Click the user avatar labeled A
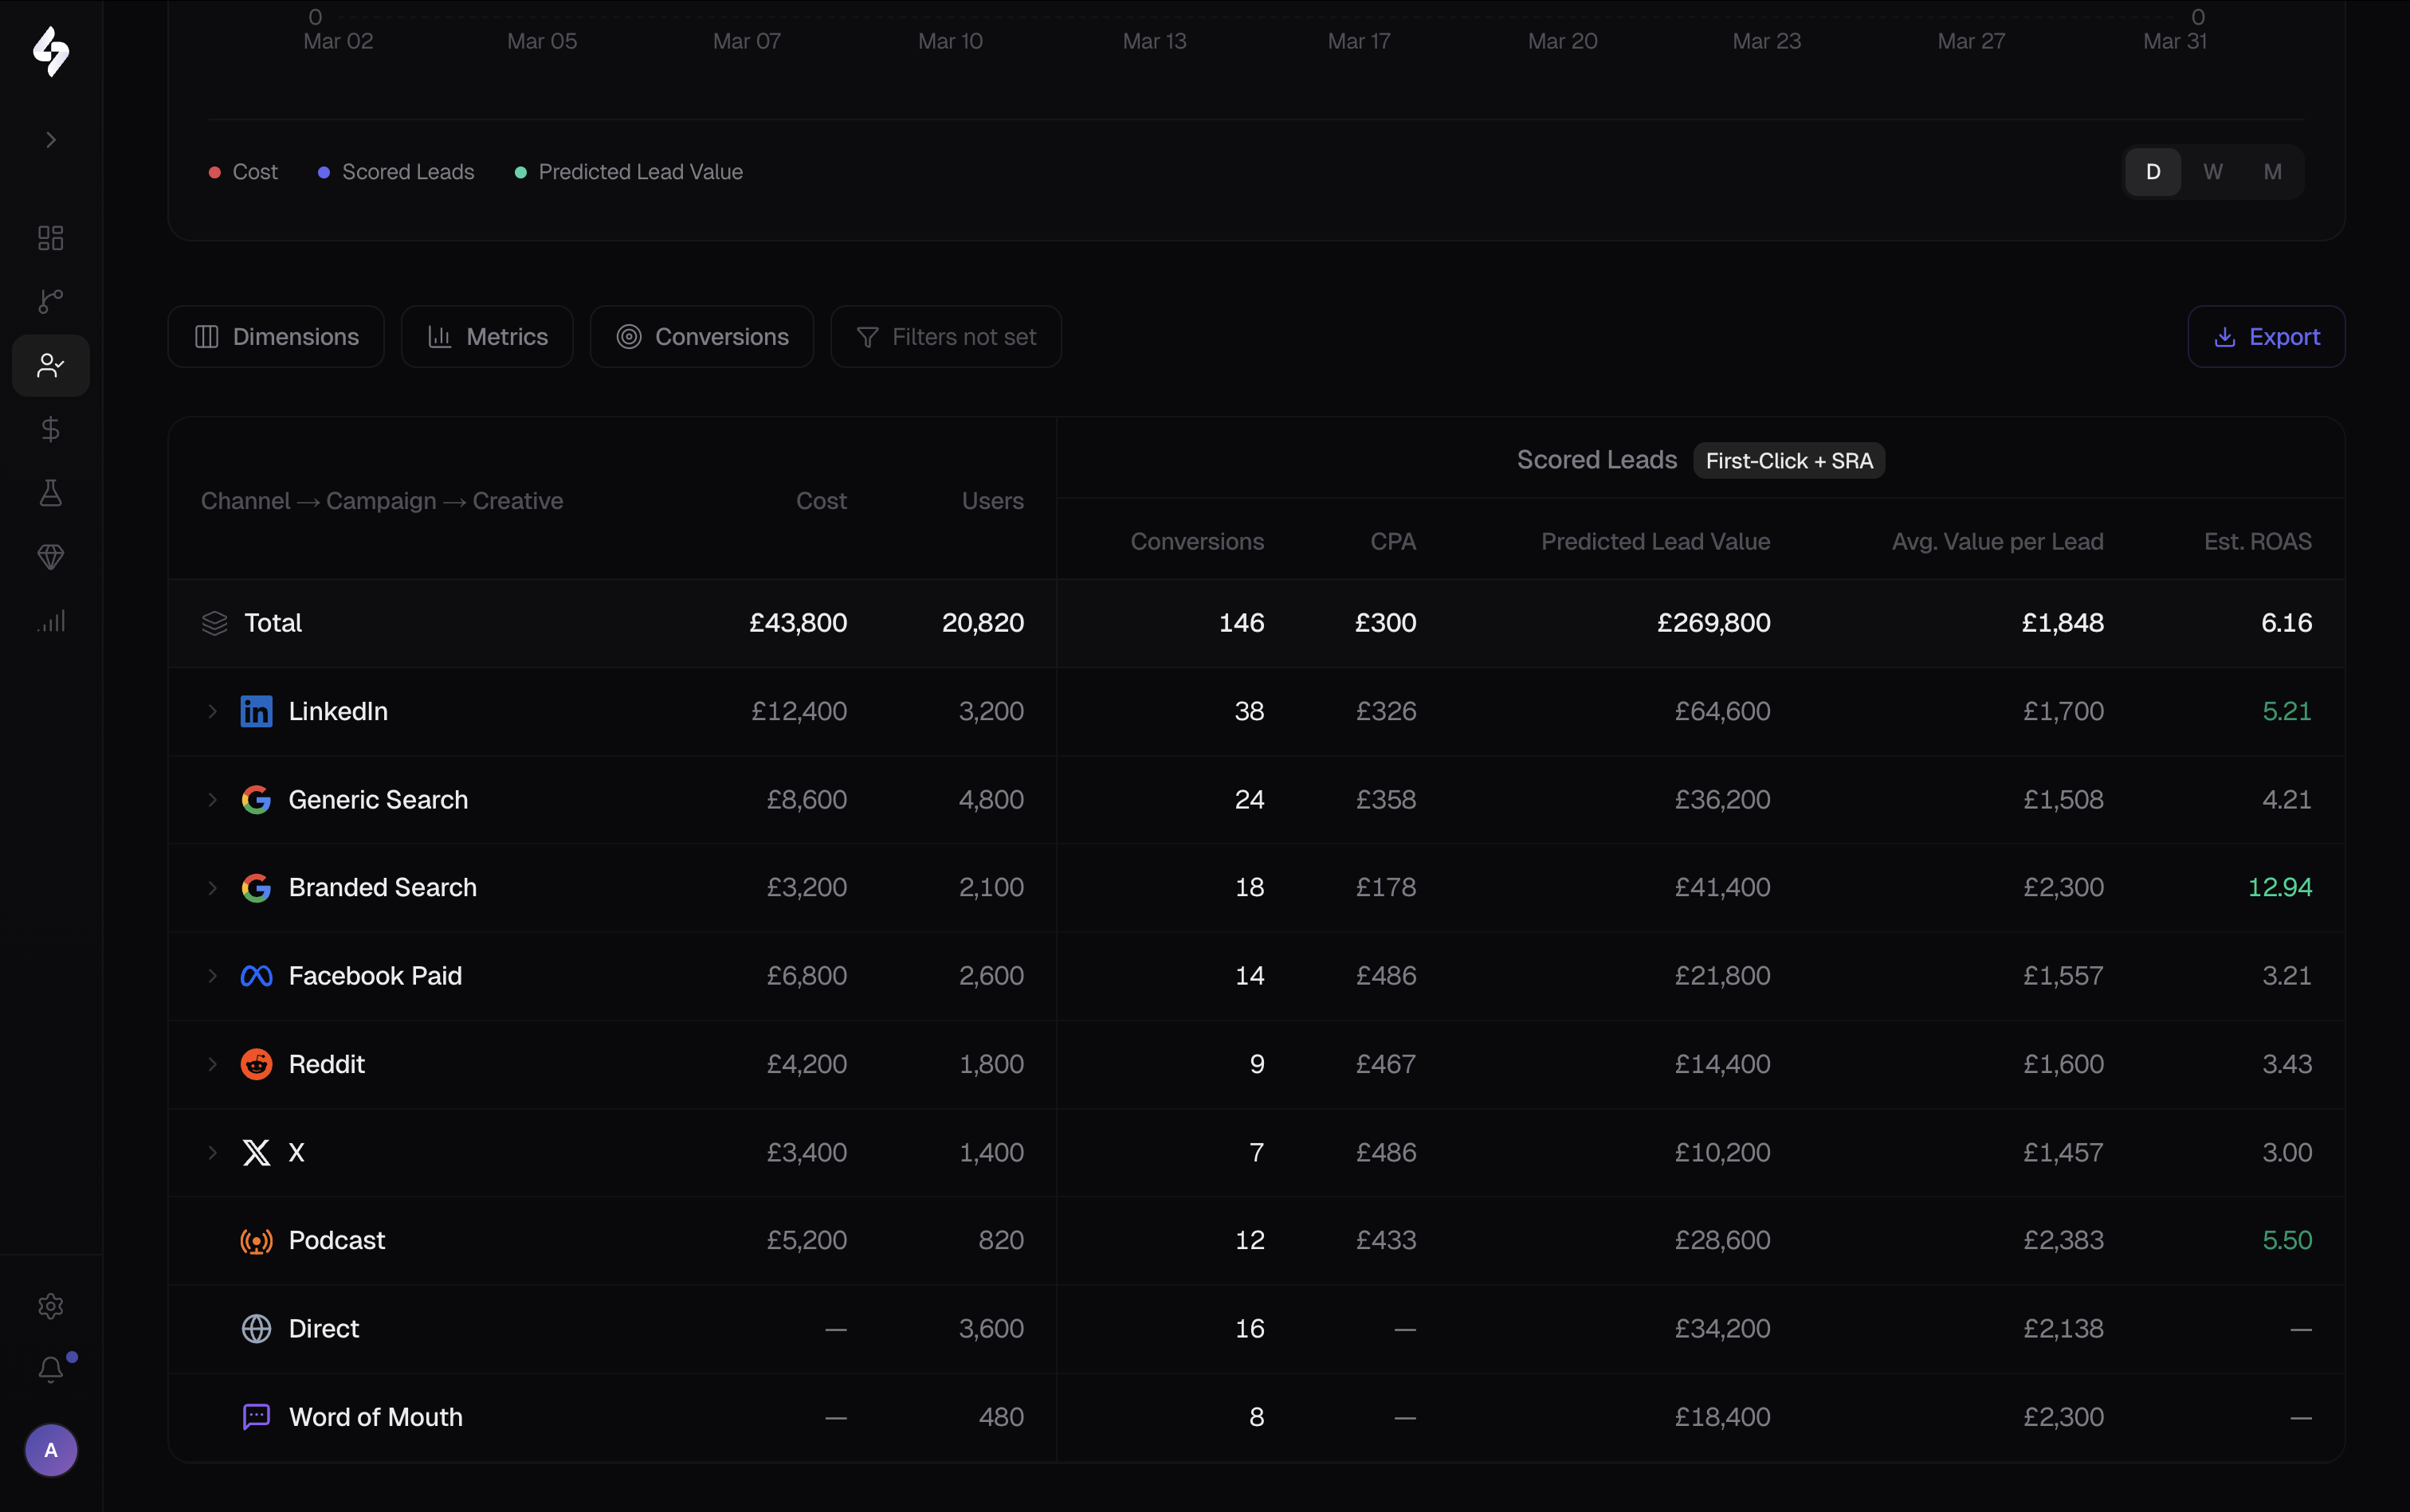2410x1512 pixels. [x=51, y=1450]
